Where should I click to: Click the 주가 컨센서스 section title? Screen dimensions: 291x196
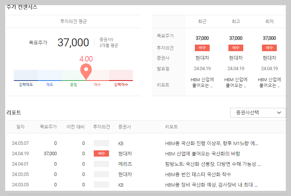click(x=22, y=7)
